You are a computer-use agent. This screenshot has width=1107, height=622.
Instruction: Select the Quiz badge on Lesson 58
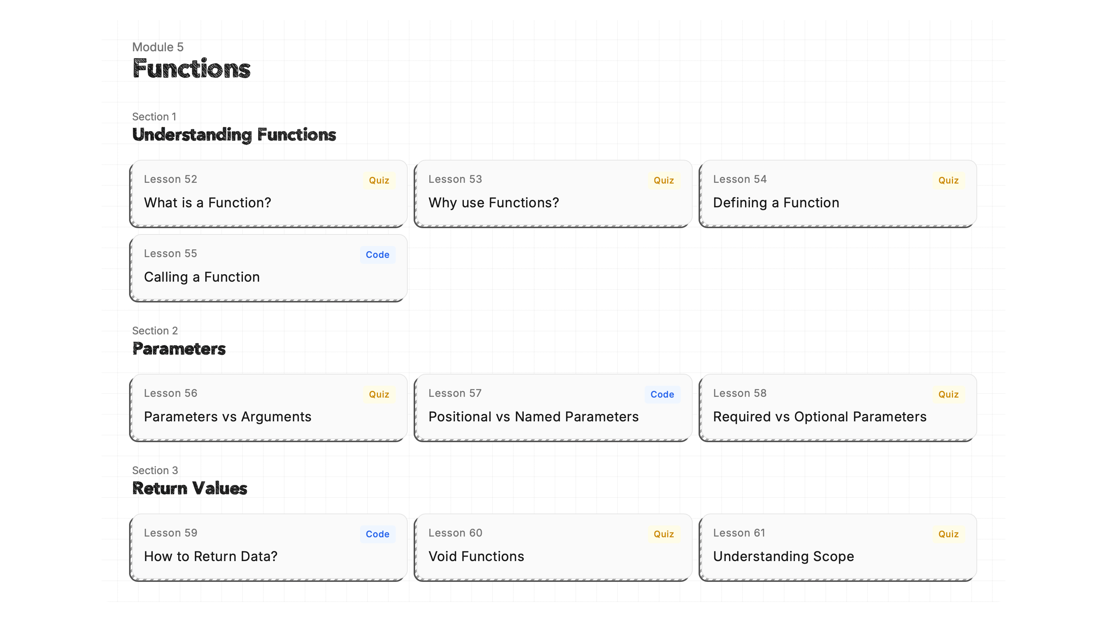(949, 395)
